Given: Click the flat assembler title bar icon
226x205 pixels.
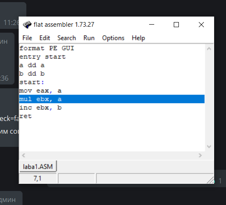Looking at the screenshot, I should pyautogui.click(x=27, y=25).
